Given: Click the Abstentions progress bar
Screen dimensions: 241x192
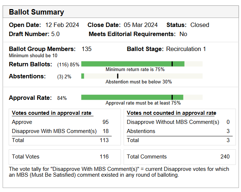Looking at the screenshot, I should 142,76.
